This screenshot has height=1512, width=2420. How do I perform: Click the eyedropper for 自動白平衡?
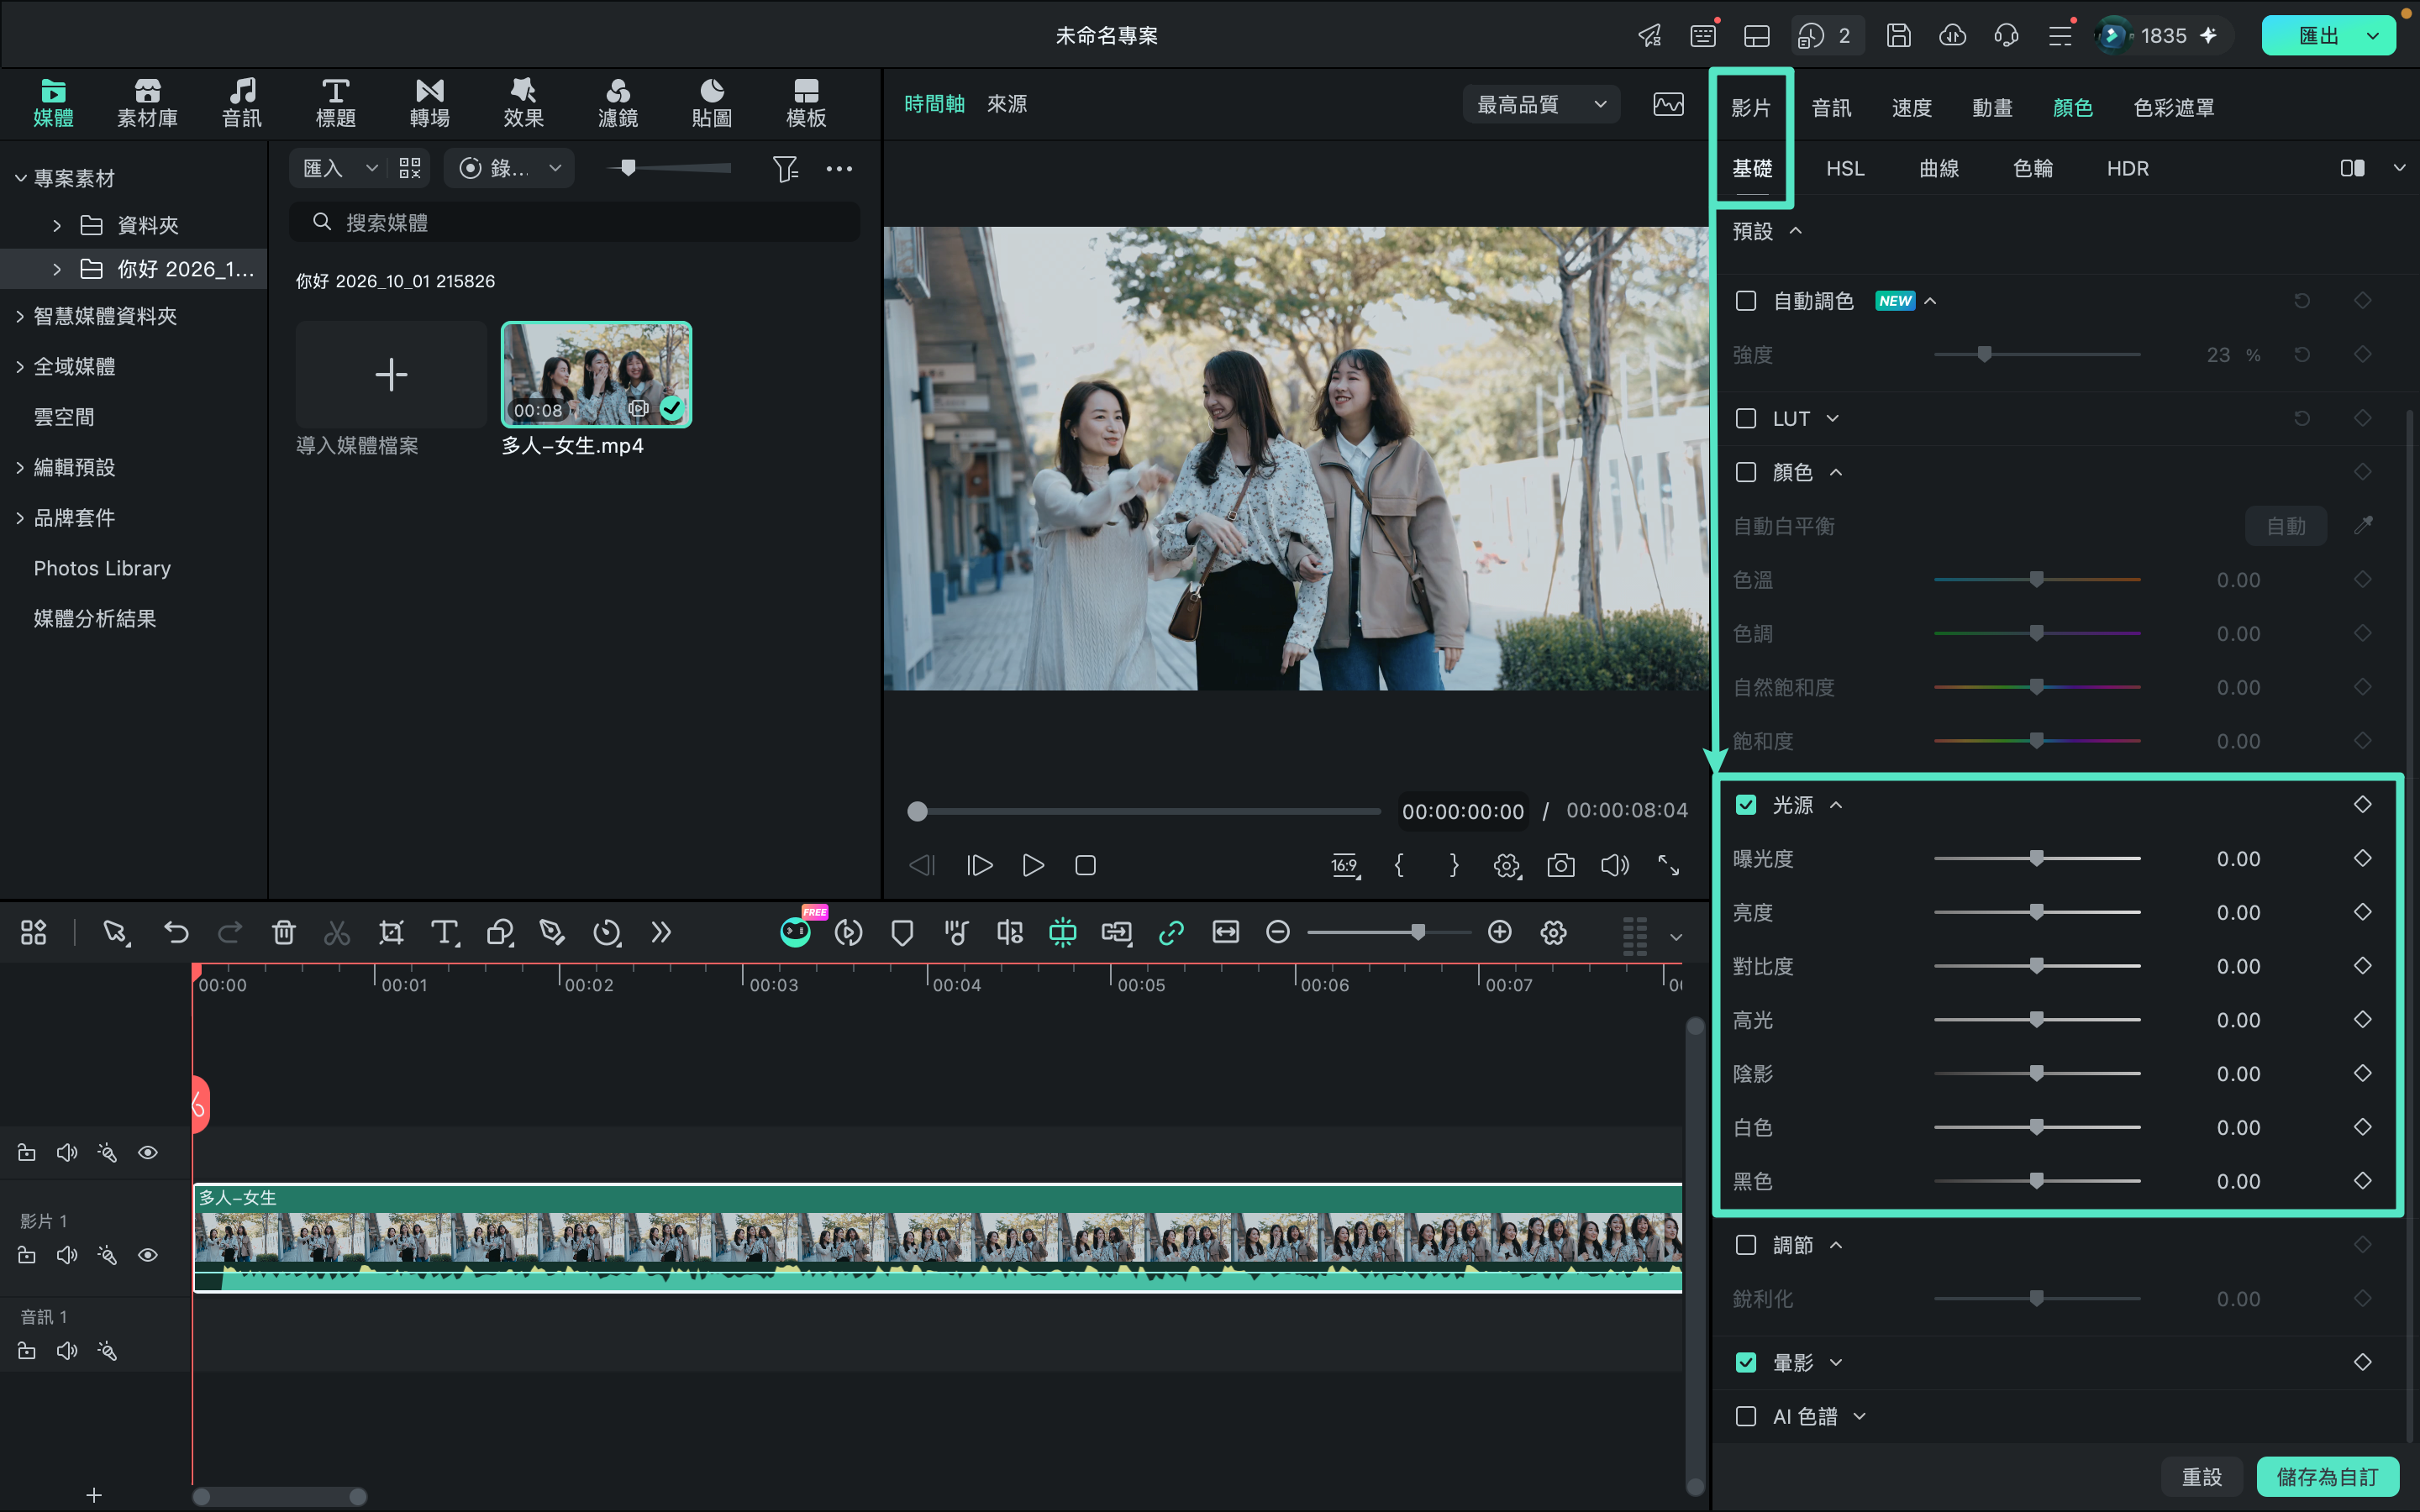(2363, 525)
